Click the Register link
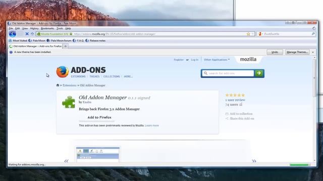 (179, 60)
